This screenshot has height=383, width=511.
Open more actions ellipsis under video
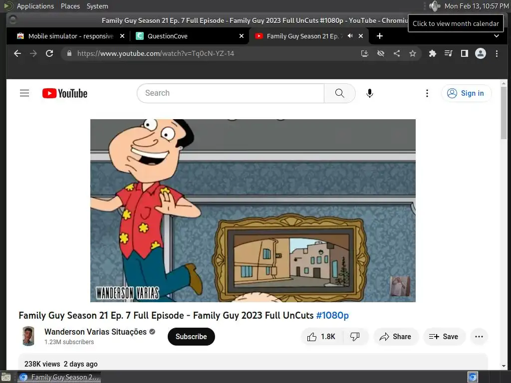pyautogui.click(x=479, y=337)
